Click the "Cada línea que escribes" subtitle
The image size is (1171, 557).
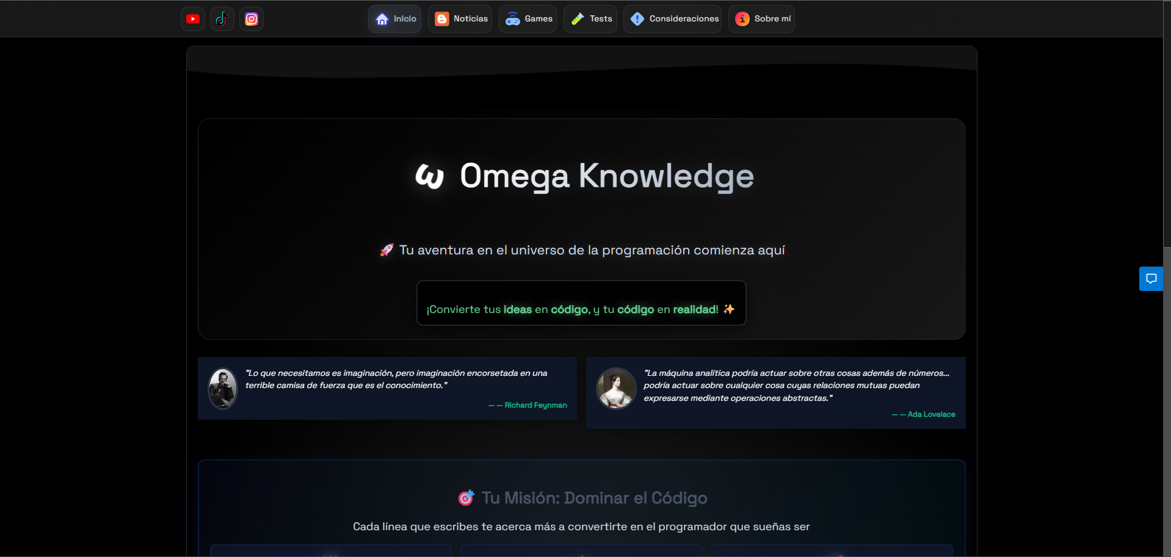coord(581,526)
